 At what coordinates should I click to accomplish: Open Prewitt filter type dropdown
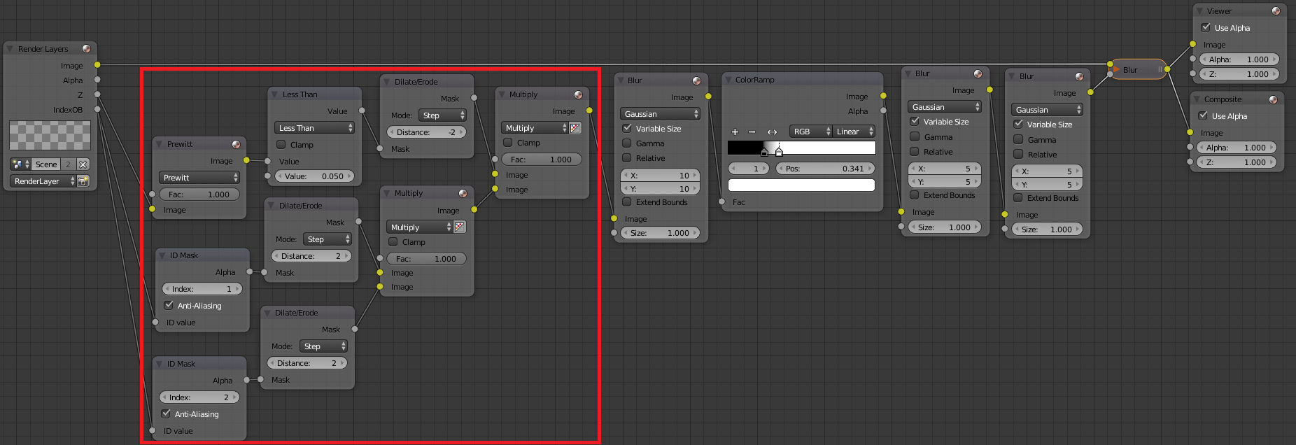[199, 178]
